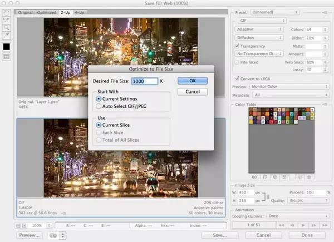Select the Zoom tool
334x242 pixels.
6,27
